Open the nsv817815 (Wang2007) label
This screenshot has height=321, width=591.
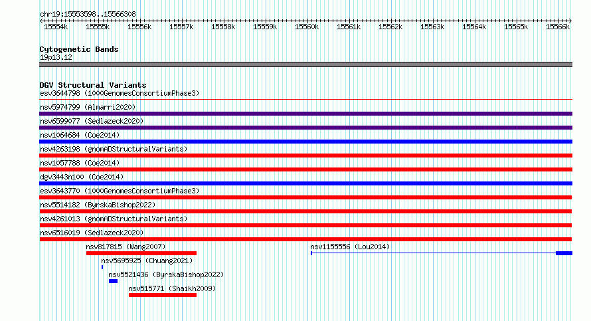[x=126, y=247]
